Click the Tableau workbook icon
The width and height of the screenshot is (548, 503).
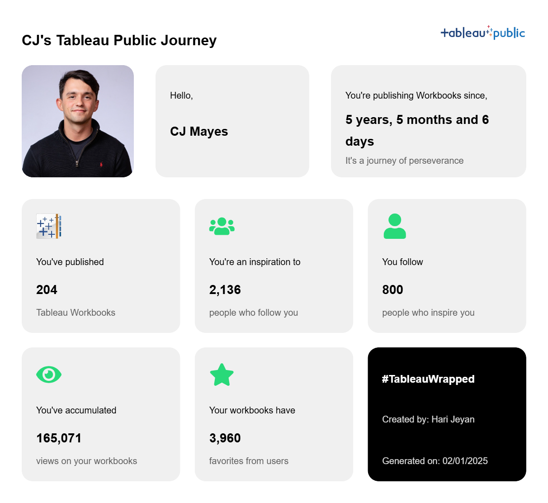coord(48,226)
